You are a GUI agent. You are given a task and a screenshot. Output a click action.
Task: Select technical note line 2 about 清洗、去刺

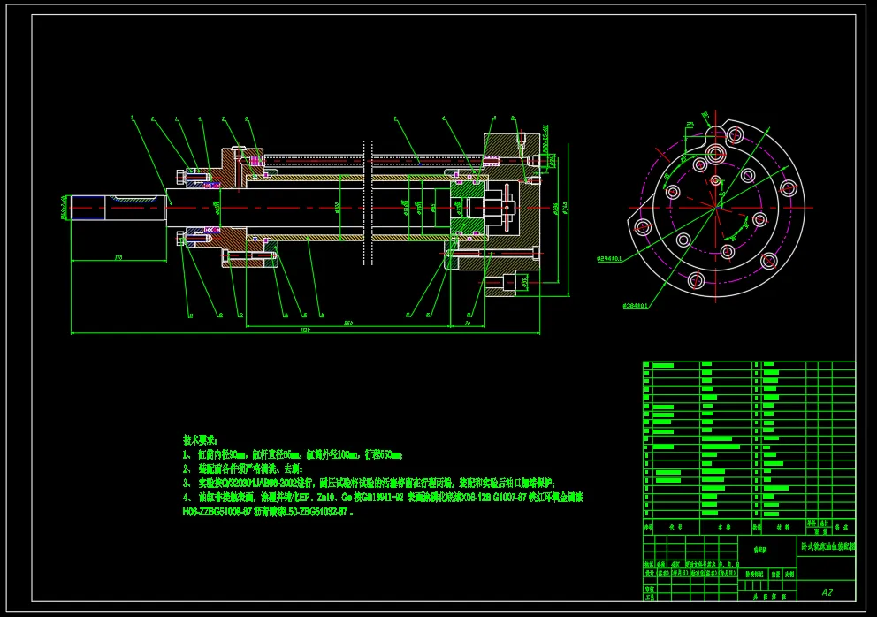point(243,468)
